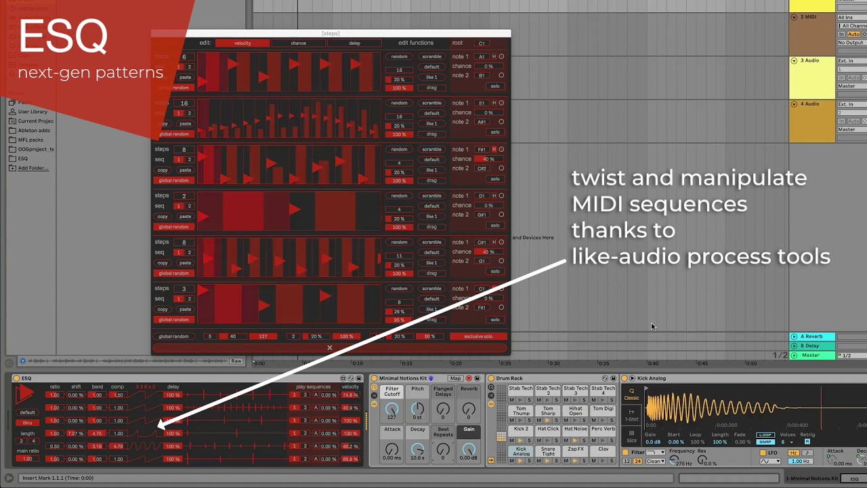Screen dimensions: 867x488
Task: Click default button in ESQ device
Action: click(27, 412)
